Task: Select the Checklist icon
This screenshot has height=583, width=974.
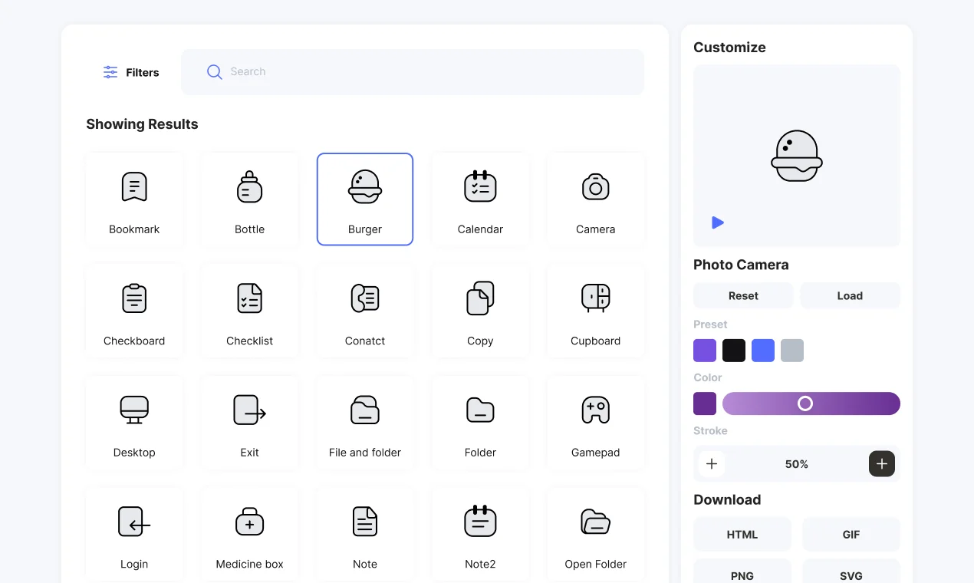Action: (x=250, y=311)
